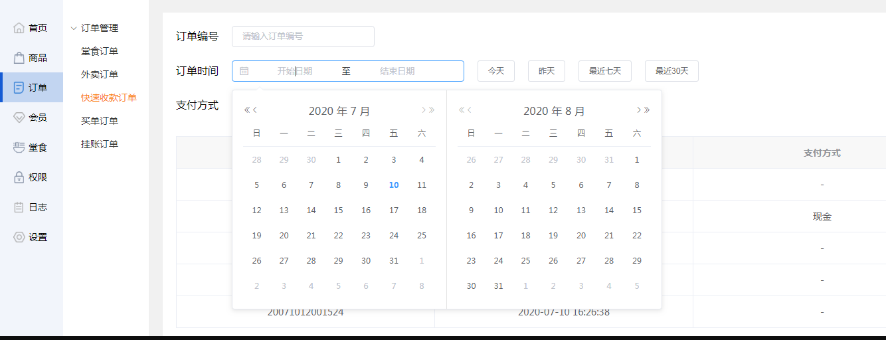Open 挂账订单 submenu item
This screenshot has height=340, width=886.
coord(100,144)
